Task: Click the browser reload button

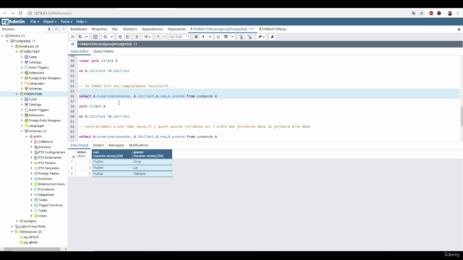Action: tap(20, 13)
